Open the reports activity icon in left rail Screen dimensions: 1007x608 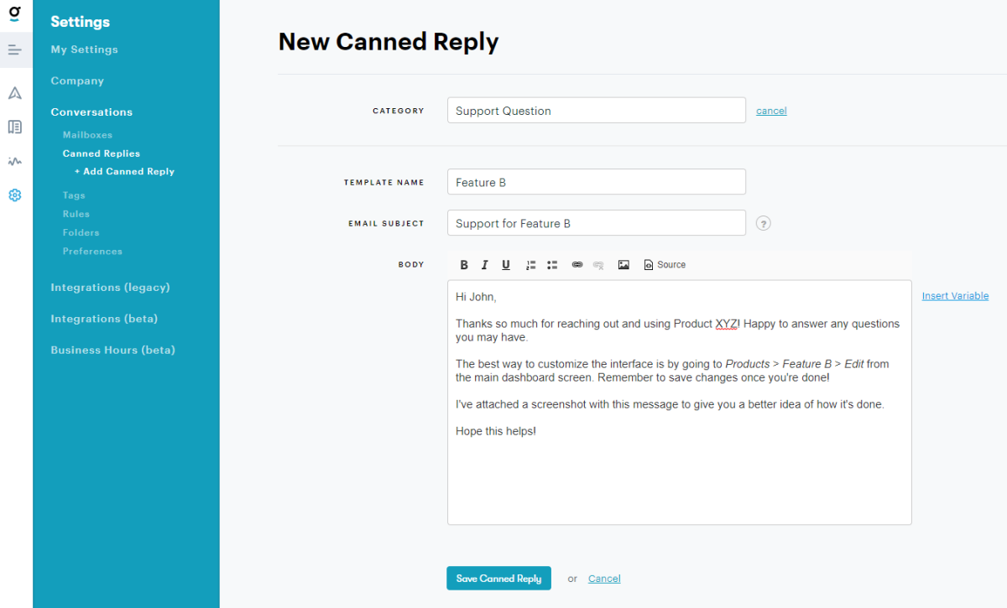(14, 161)
